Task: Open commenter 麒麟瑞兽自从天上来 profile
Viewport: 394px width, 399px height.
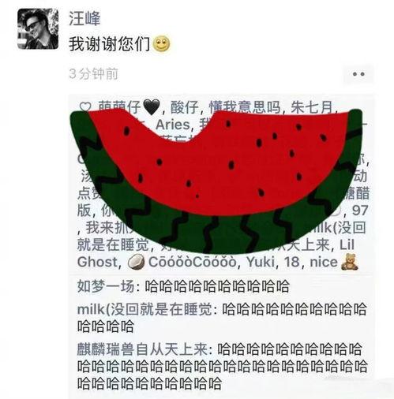Action: [x=142, y=349]
